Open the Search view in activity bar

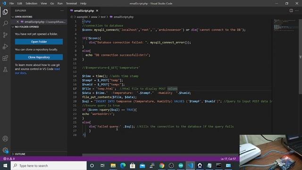click(x=5, y=24)
